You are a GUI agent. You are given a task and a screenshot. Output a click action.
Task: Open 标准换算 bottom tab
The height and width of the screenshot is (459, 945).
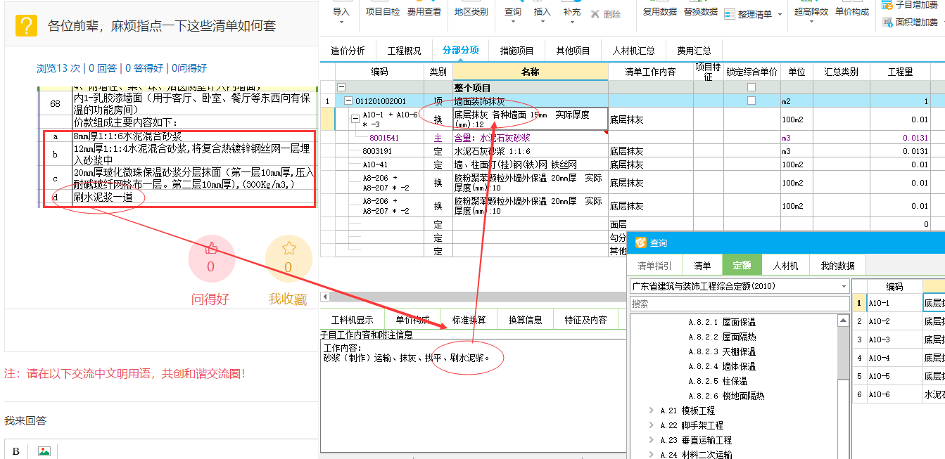click(469, 319)
